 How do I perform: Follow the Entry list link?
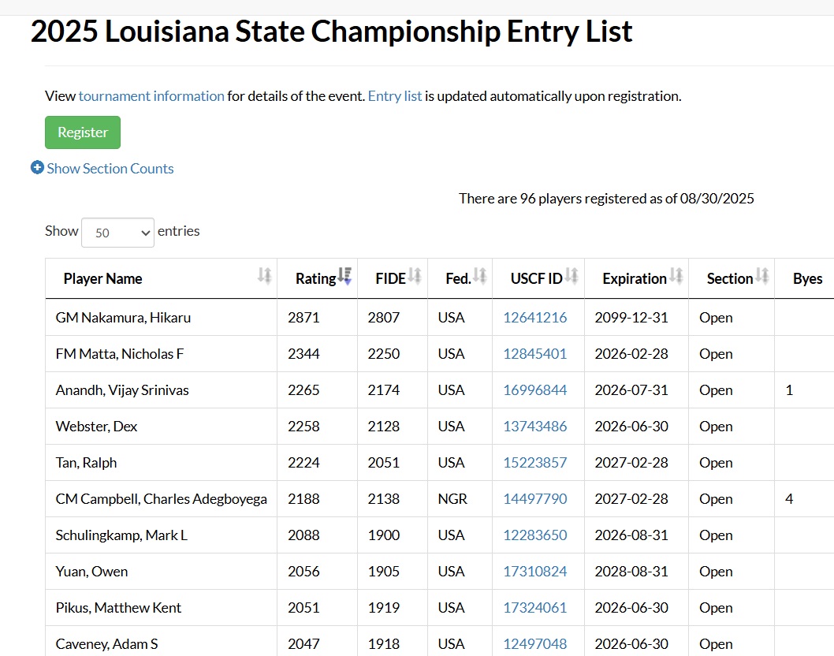point(395,96)
